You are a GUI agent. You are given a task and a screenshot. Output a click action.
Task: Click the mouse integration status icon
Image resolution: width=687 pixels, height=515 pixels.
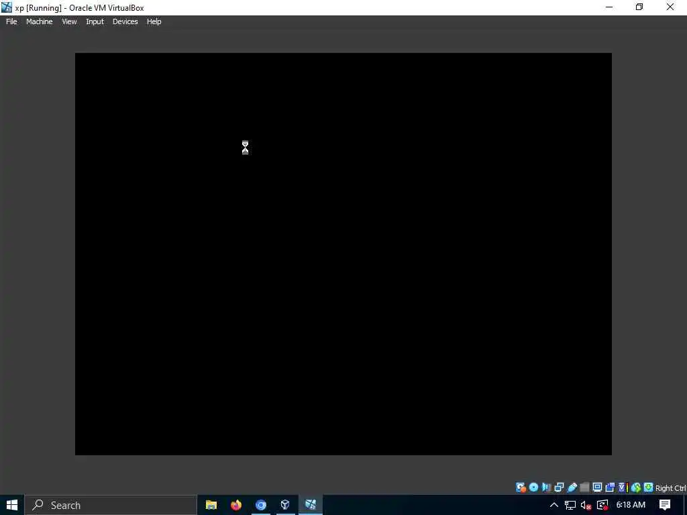coord(636,488)
